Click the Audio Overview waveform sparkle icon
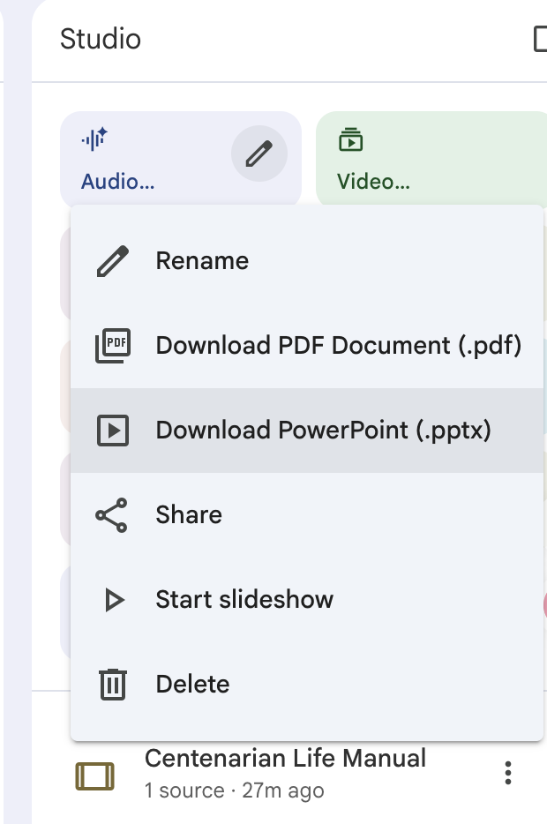Screen dimensions: 547x824 94,139
